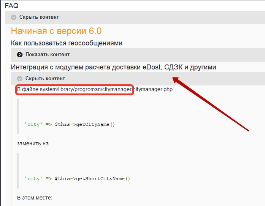
Task: Click the collapse icon under eDost integration heading
Action: [x=20, y=79]
